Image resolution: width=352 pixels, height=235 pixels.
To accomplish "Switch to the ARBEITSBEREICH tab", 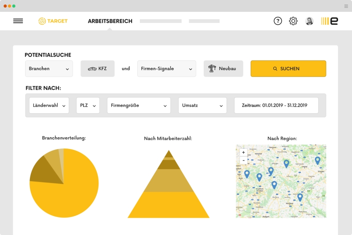I will click(x=110, y=21).
